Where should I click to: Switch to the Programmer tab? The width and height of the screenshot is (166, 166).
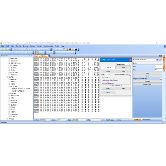(137, 119)
